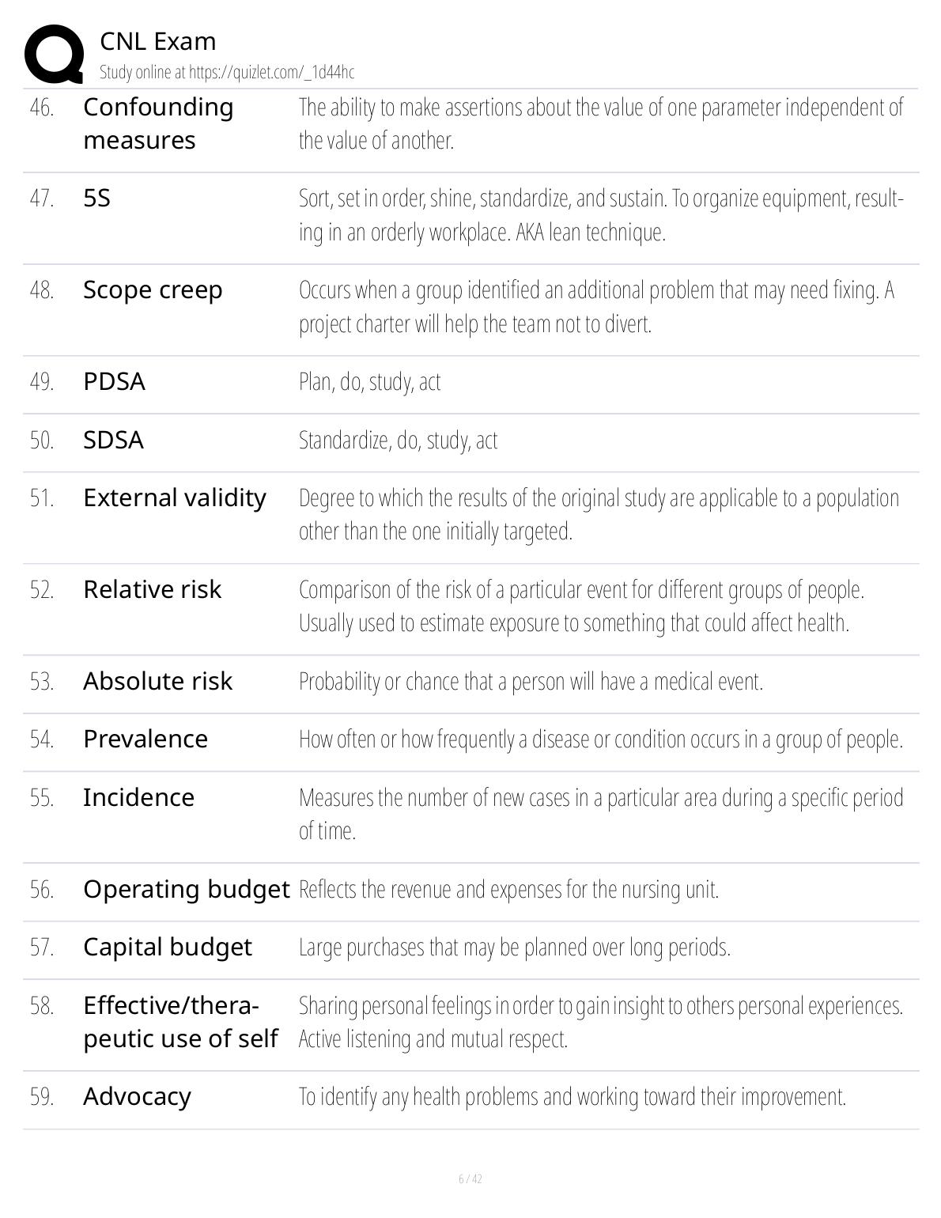Select the Scope creep term

153,289
